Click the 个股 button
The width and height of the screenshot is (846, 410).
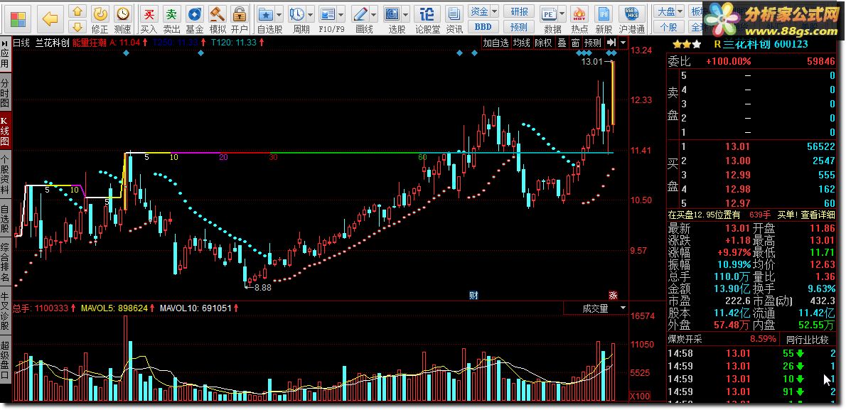pyautogui.click(x=668, y=26)
